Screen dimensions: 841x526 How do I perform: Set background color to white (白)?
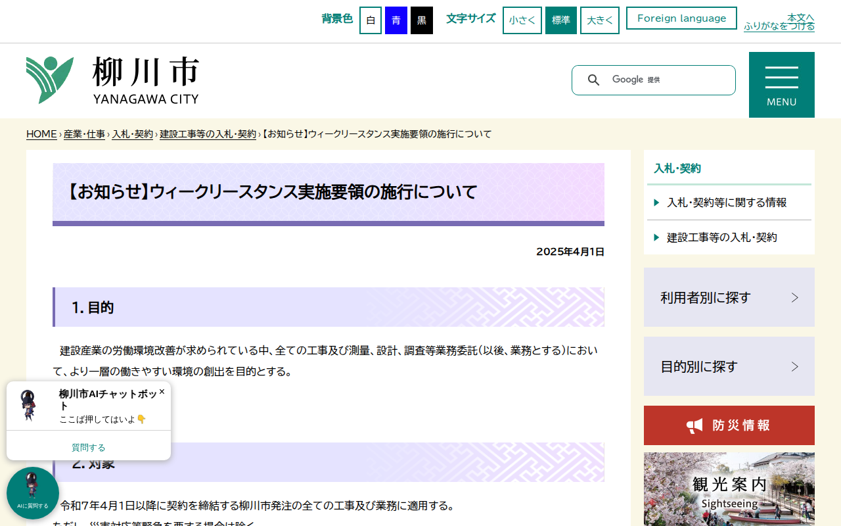click(x=371, y=20)
